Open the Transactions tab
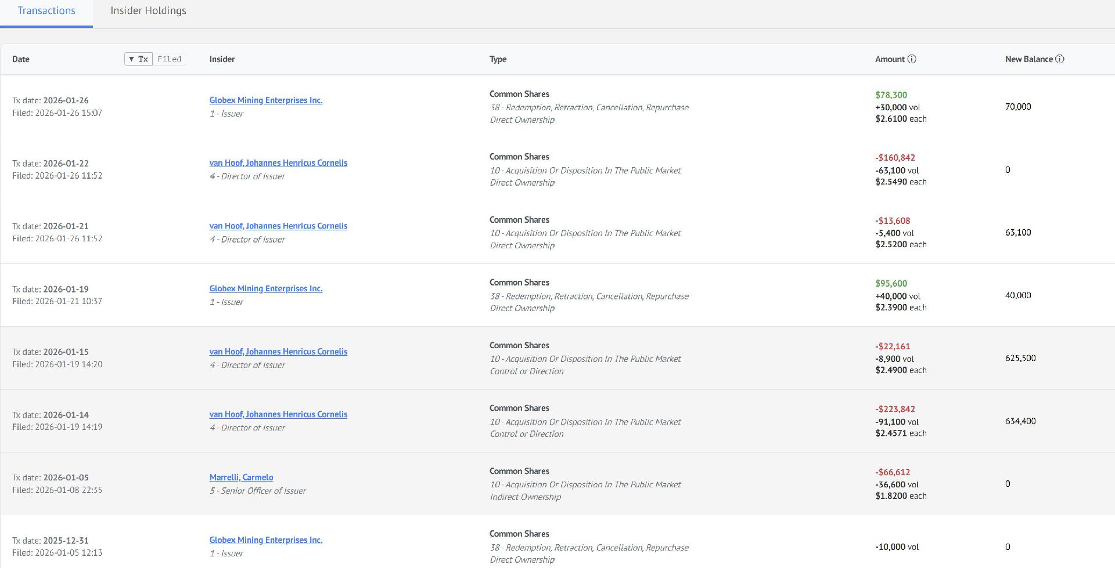 click(x=46, y=11)
